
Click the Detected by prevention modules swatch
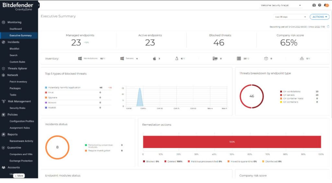click(86, 145)
